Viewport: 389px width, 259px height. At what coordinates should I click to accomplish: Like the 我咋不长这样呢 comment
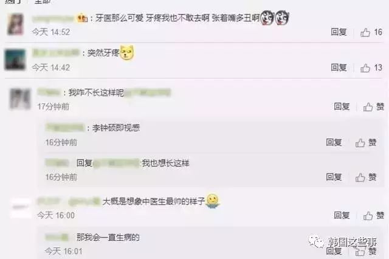point(374,107)
